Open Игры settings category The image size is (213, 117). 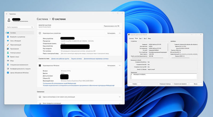12,61
